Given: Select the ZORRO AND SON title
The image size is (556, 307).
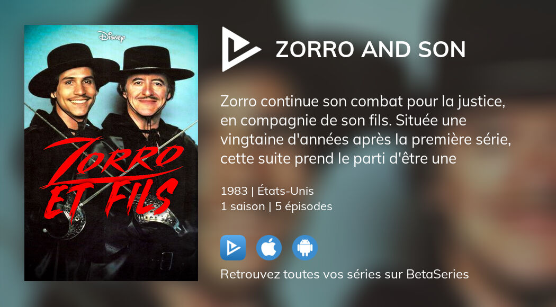Looking at the screenshot, I should (x=371, y=49).
